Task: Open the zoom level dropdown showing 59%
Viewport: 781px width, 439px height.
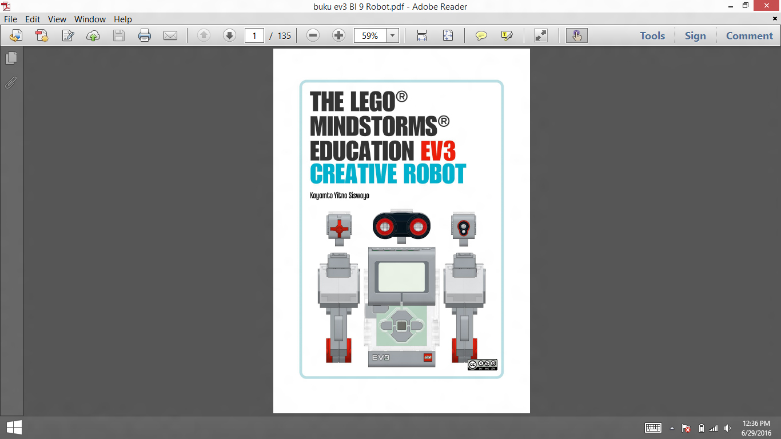Action: pyautogui.click(x=392, y=35)
